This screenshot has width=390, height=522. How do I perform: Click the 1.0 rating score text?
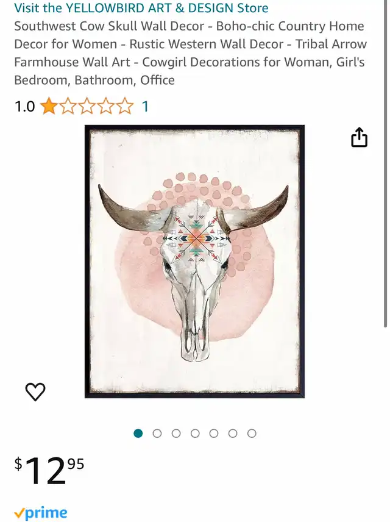coord(24,107)
